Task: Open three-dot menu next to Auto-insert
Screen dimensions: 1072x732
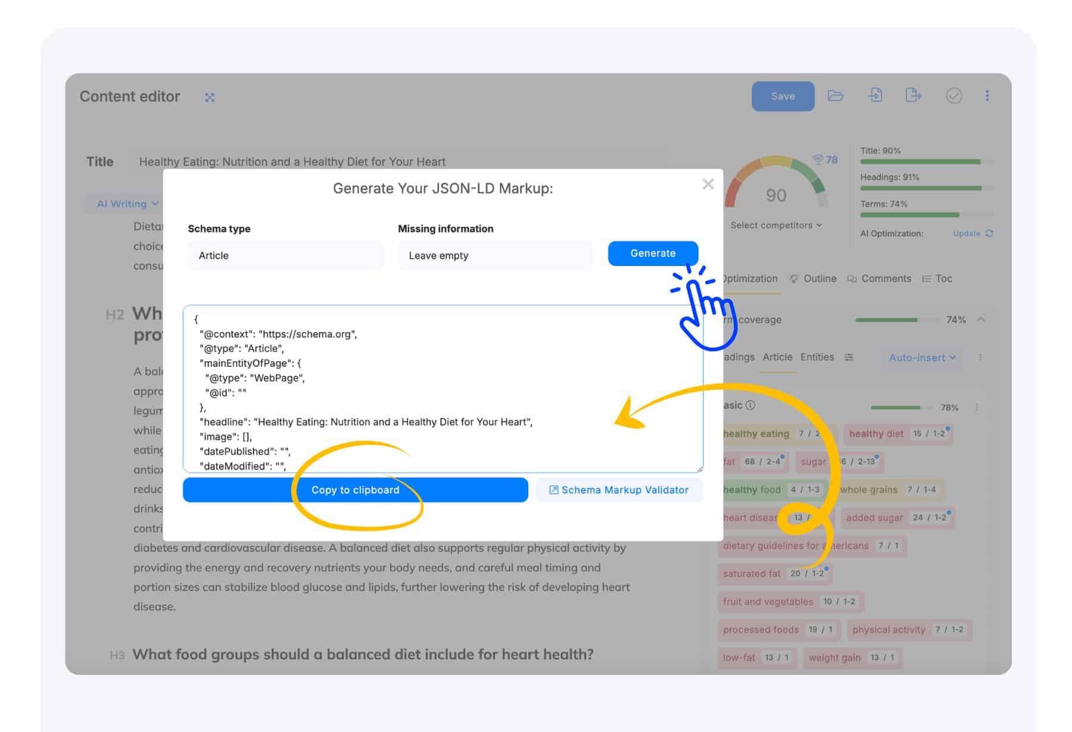Action: point(980,358)
